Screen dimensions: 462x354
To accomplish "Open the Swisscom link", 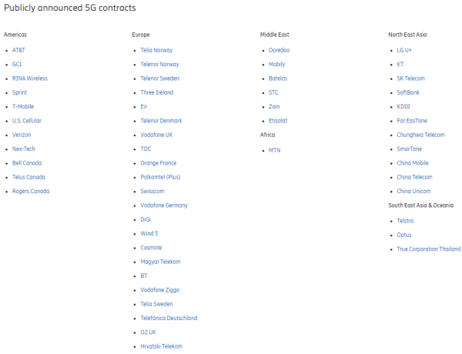I will click(x=152, y=191).
